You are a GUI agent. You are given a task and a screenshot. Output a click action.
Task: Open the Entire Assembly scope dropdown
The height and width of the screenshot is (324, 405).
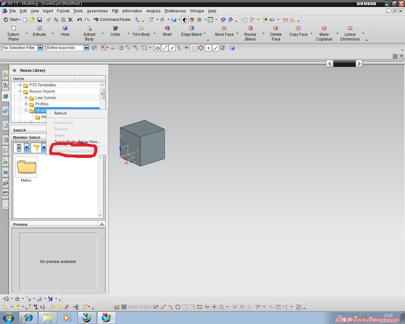click(x=86, y=48)
